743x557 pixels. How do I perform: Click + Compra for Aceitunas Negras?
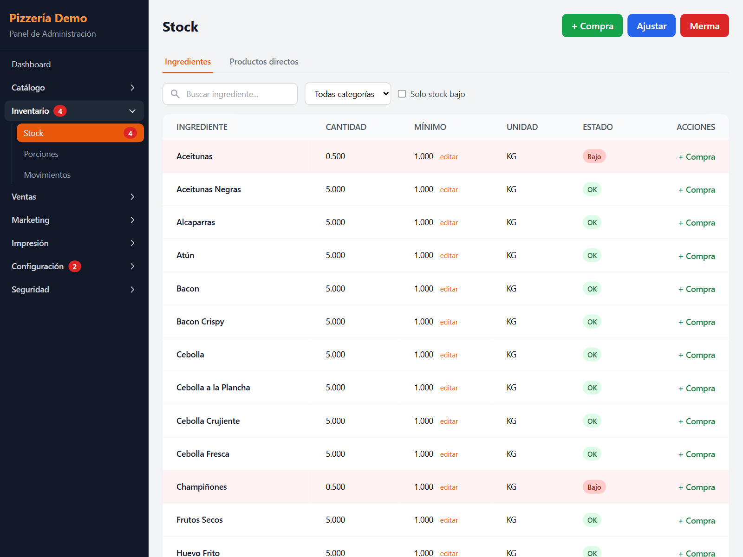point(697,190)
